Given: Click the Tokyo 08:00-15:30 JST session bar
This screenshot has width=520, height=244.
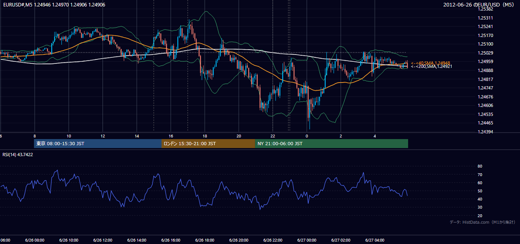Looking at the screenshot, I should coord(98,144).
